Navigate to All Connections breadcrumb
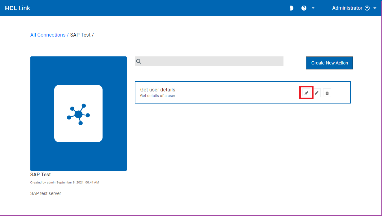The height and width of the screenshot is (216, 382). click(x=48, y=35)
